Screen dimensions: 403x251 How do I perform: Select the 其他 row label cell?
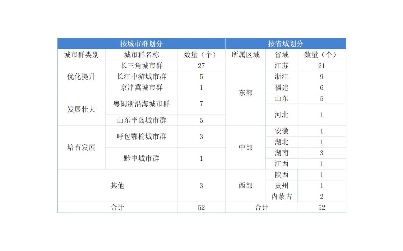[x=117, y=185]
